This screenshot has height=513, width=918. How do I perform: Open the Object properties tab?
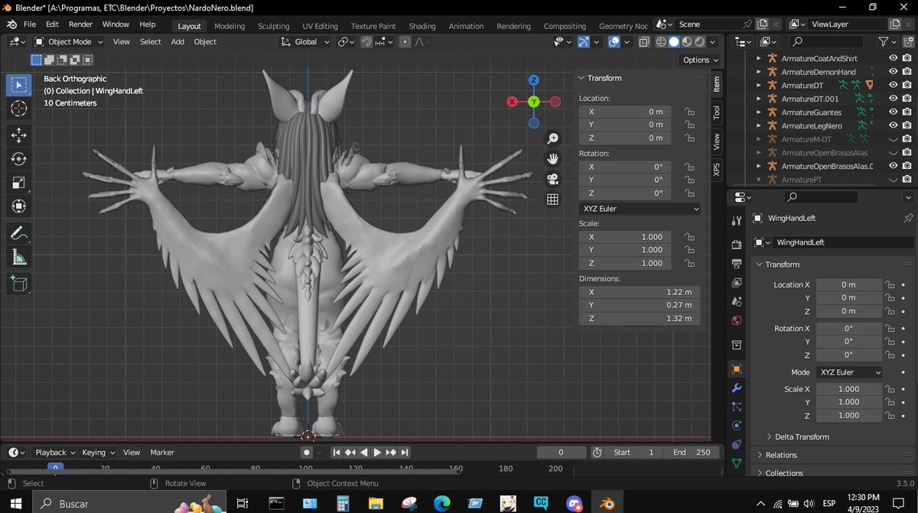point(737,369)
